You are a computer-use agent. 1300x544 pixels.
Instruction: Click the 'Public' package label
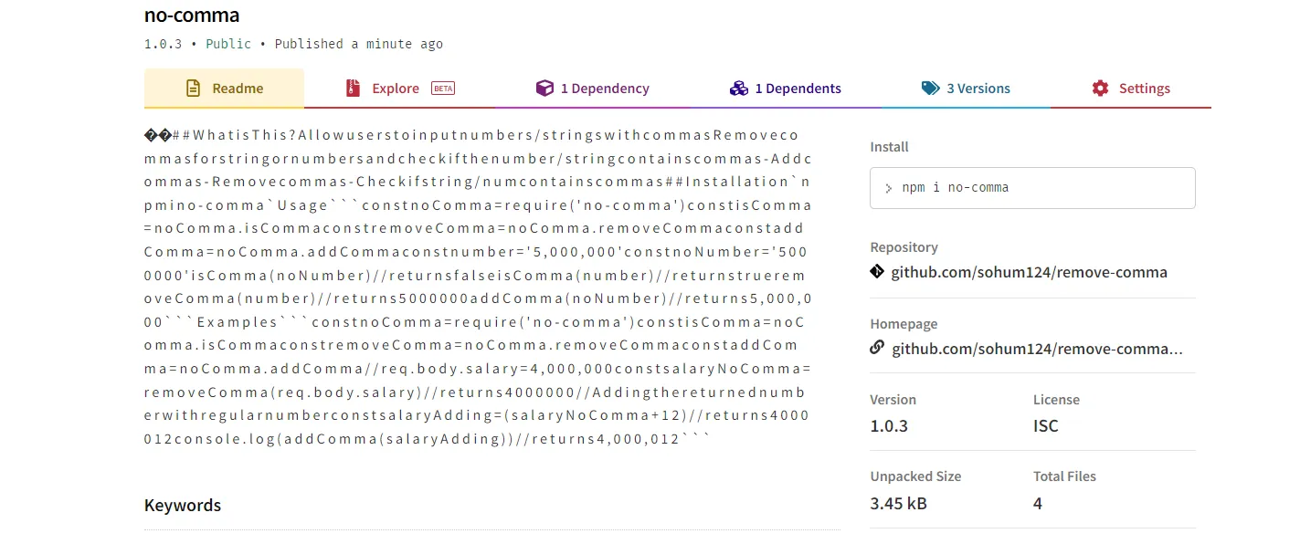point(228,44)
